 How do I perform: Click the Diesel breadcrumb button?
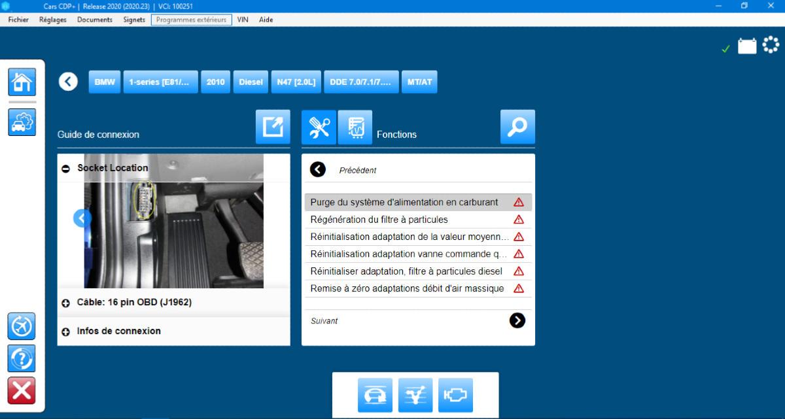251,82
